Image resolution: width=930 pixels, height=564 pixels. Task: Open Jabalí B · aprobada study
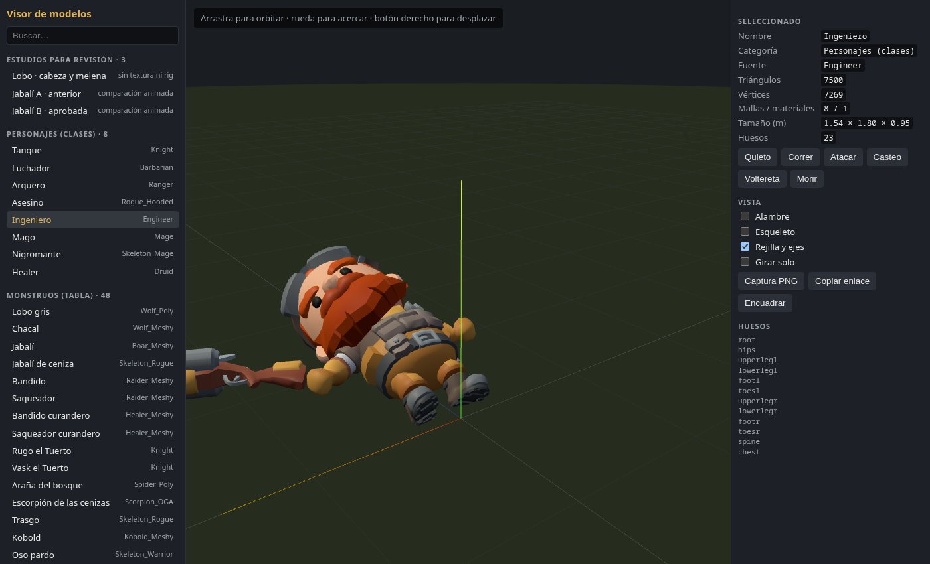[x=92, y=111]
